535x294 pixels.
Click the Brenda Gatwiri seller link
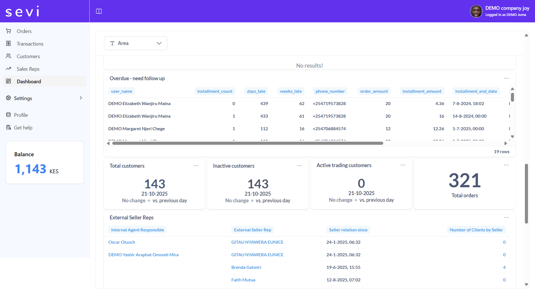246,267
